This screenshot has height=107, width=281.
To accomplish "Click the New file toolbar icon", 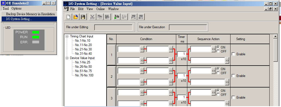I will tap(68, 17).
